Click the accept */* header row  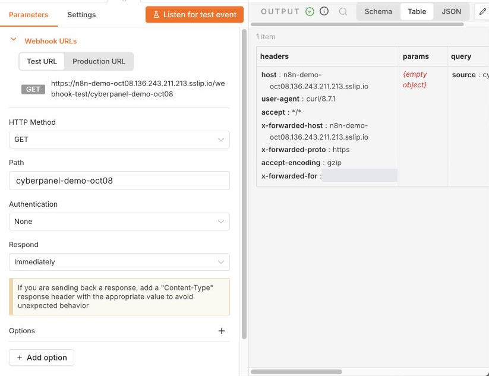[281, 112]
